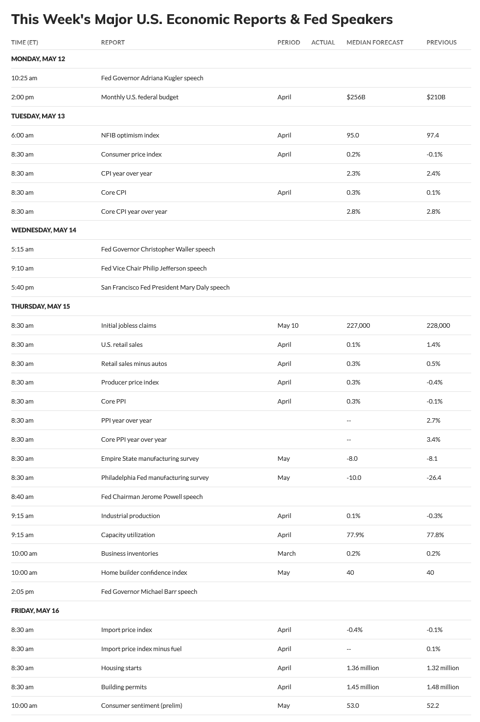The height and width of the screenshot is (722, 480).
Task: Click the Fed Governor Christopher Waller speech entry
Action: (x=158, y=249)
